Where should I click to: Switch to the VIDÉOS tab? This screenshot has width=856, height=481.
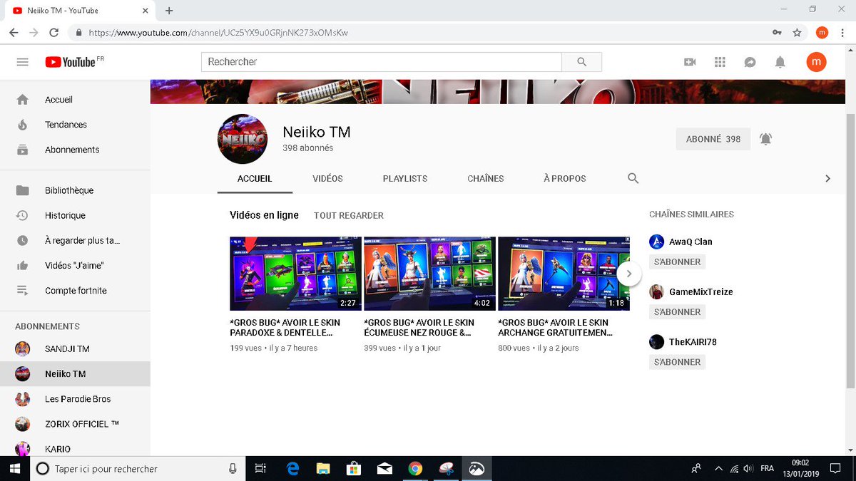327,179
